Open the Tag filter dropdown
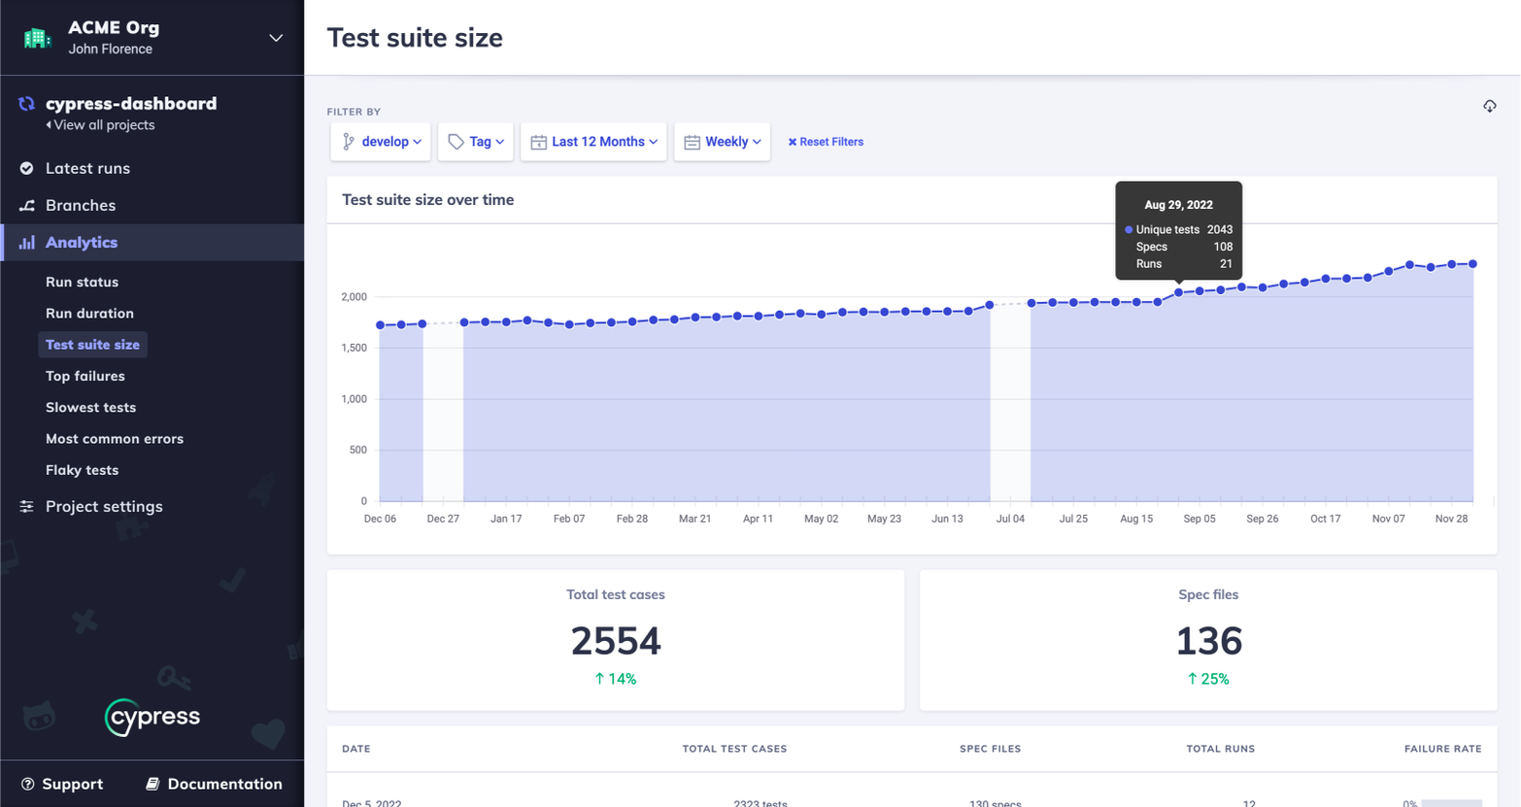1521x807 pixels. (x=476, y=142)
